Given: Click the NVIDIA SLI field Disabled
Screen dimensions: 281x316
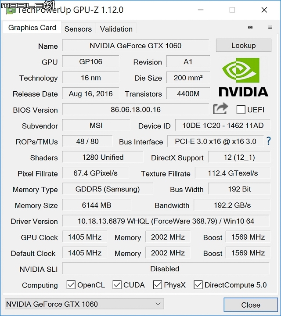Looking at the screenshot, I should pyautogui.click(x=166, y=269).
